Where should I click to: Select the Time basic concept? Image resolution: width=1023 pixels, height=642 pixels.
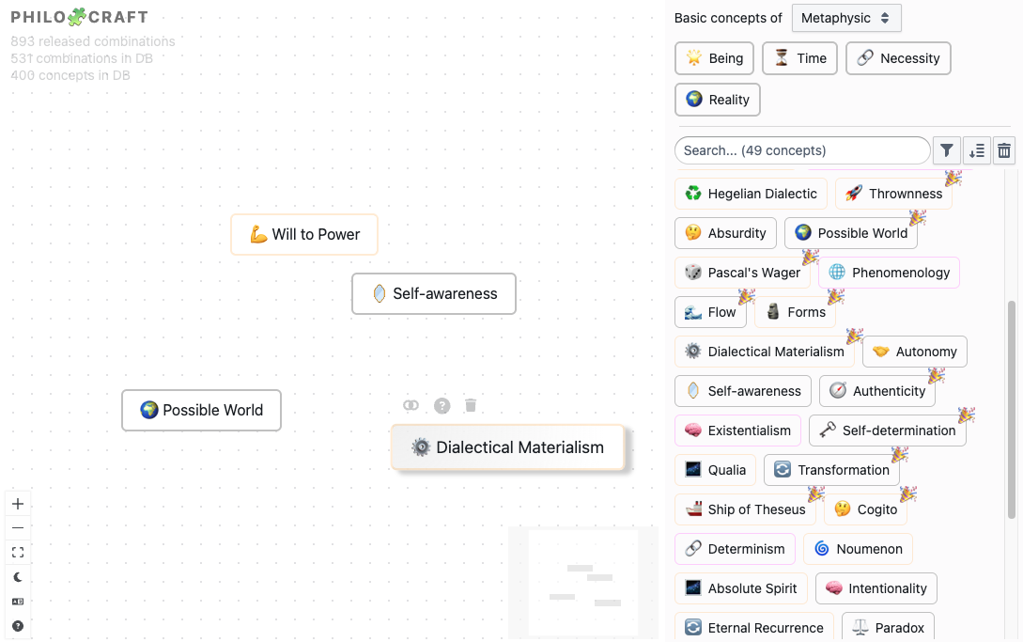click(x=799, y=59)
